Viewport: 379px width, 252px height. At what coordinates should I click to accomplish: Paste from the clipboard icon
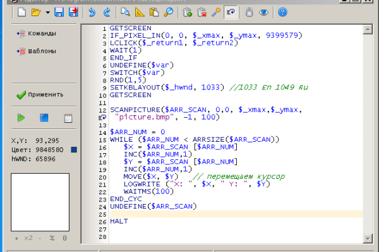point(154,12)
